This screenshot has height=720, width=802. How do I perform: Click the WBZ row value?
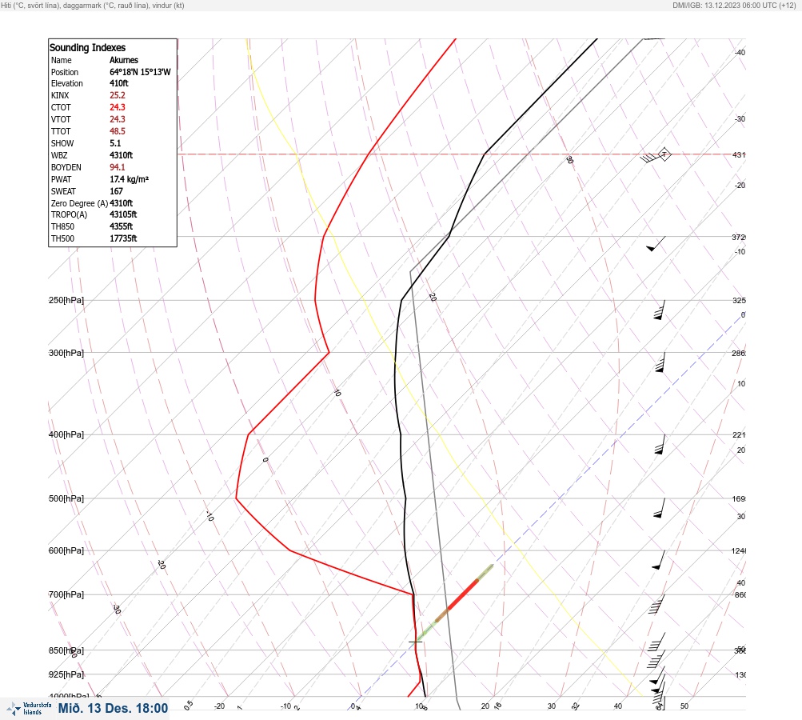pyautogui.click(x=122, y=155)
